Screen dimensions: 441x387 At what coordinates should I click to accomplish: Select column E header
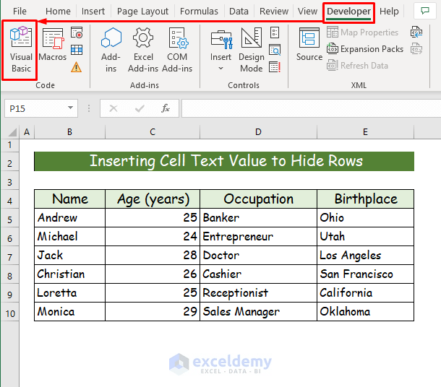[x=365, y=131]
